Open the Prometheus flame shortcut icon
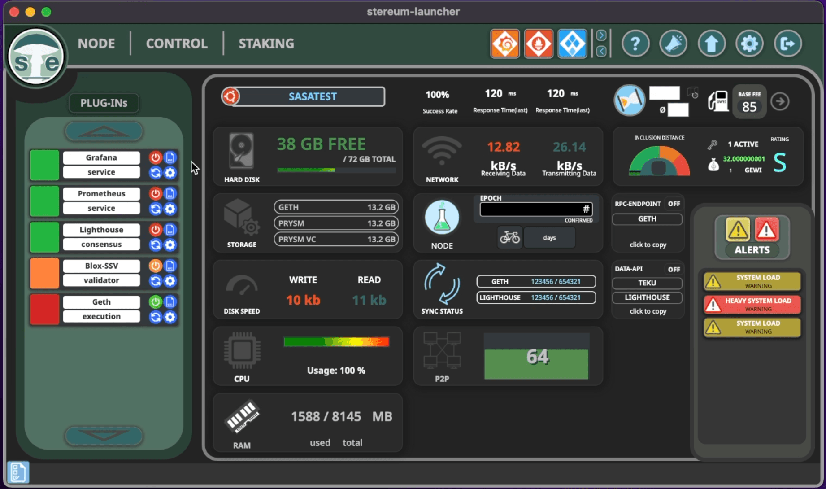 click(539, 44)
